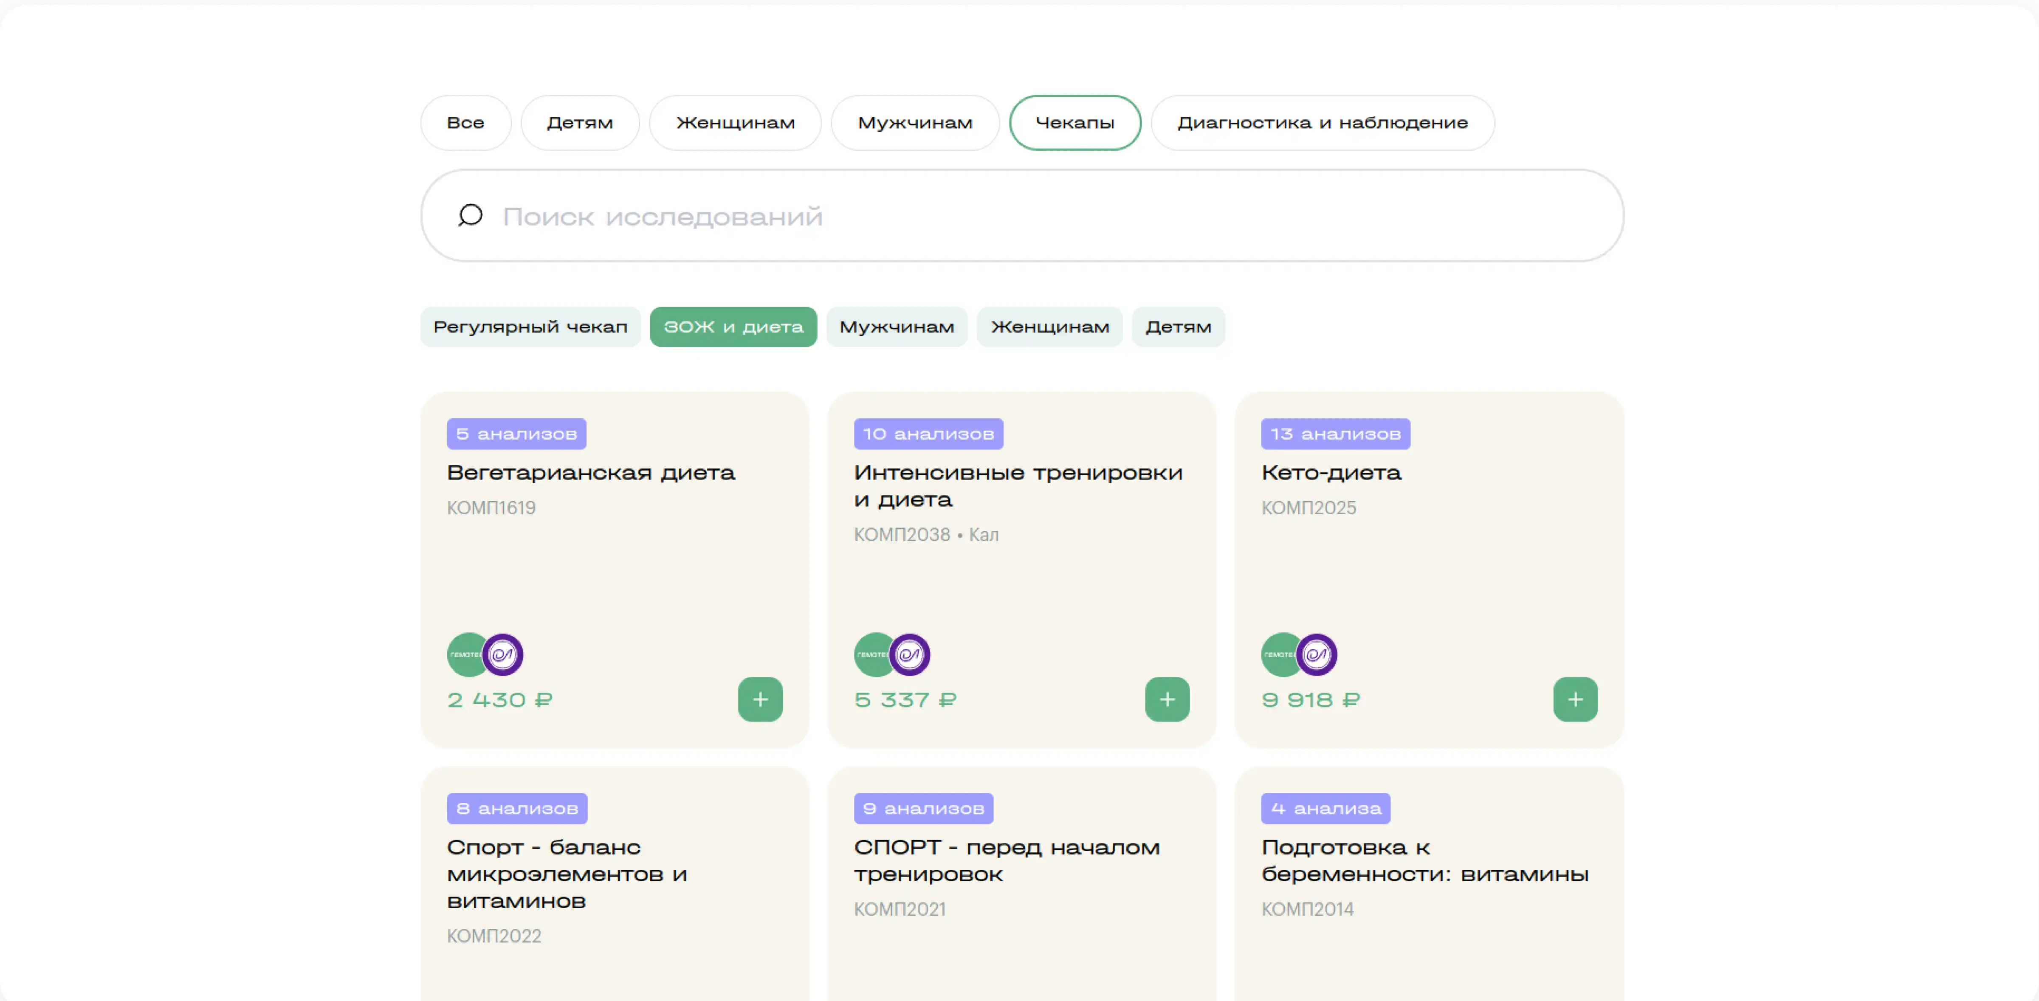Viewport: 2039px width, 1001px height.
Task: Click the plus icon on Вегетарианская диета card
Action: click(x=760, y=699)
